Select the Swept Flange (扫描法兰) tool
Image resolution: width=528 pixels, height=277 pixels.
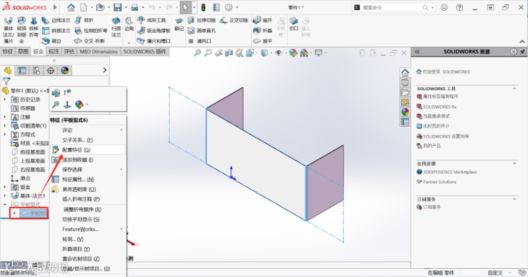pos(116,27)
